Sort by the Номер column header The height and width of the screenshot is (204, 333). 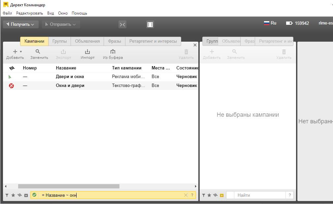30,68
